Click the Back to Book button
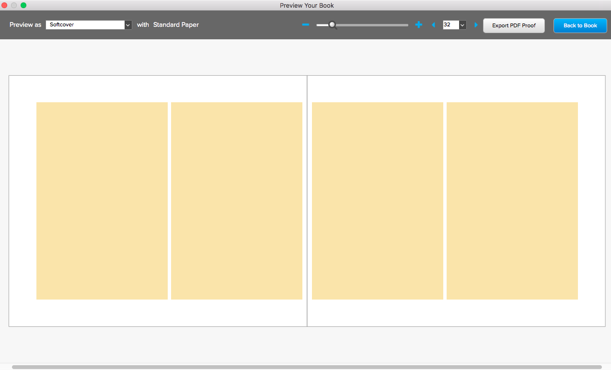Image resolution: width=611 pixels, height=370 pixels. 580,25
